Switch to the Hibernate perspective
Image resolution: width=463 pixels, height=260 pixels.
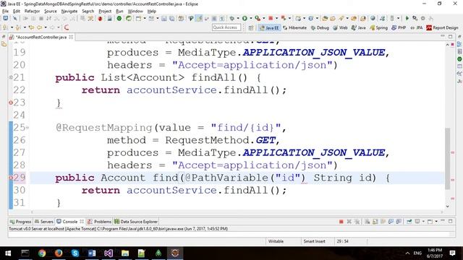(294, 27)
